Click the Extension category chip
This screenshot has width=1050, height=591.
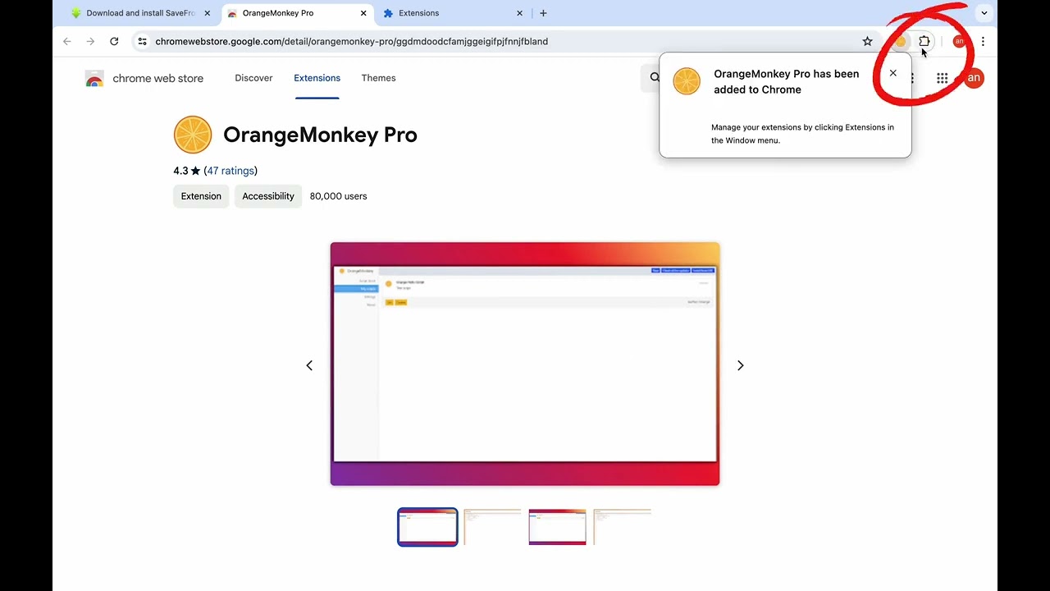click(201, 196)
